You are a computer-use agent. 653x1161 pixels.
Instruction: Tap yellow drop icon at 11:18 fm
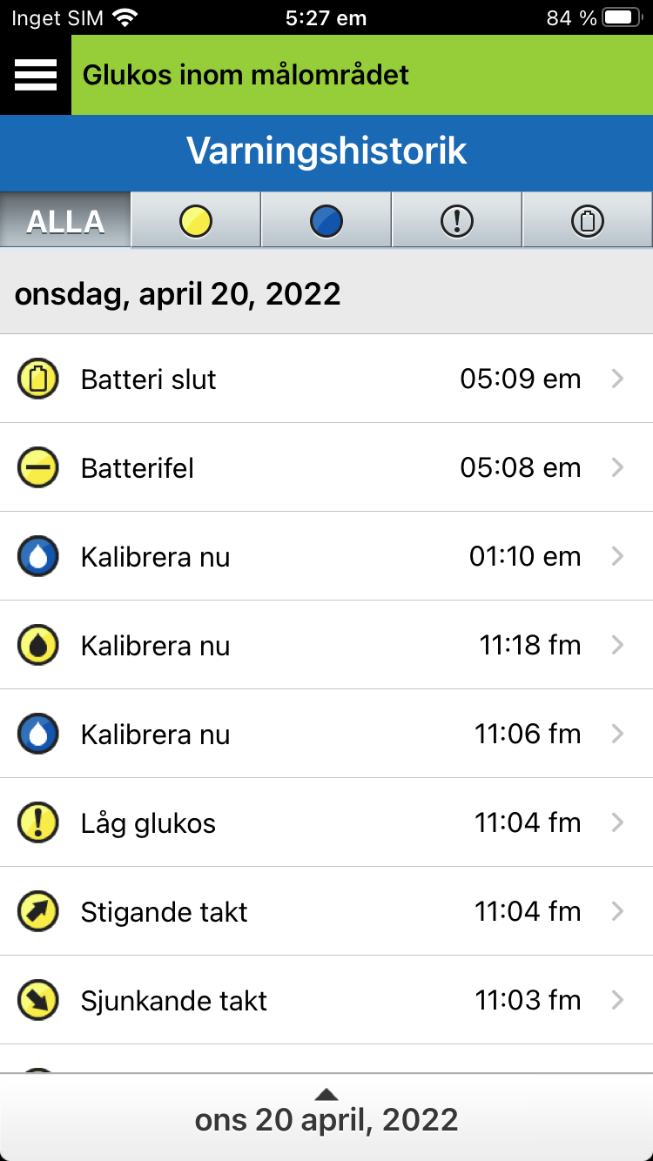(38, 646)
